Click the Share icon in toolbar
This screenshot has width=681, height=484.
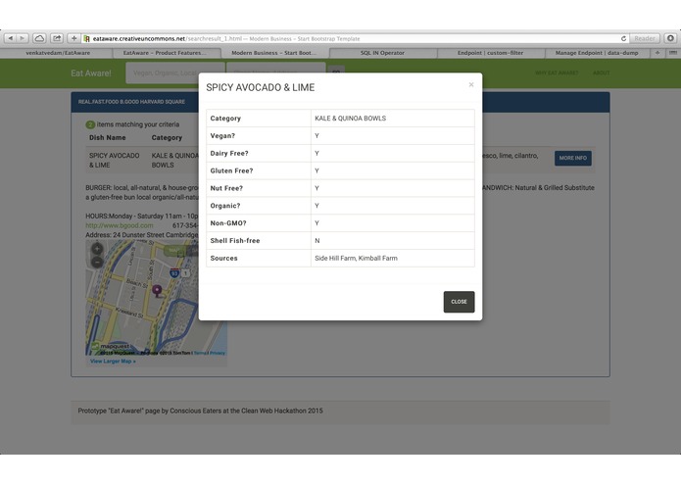[57, 38]
